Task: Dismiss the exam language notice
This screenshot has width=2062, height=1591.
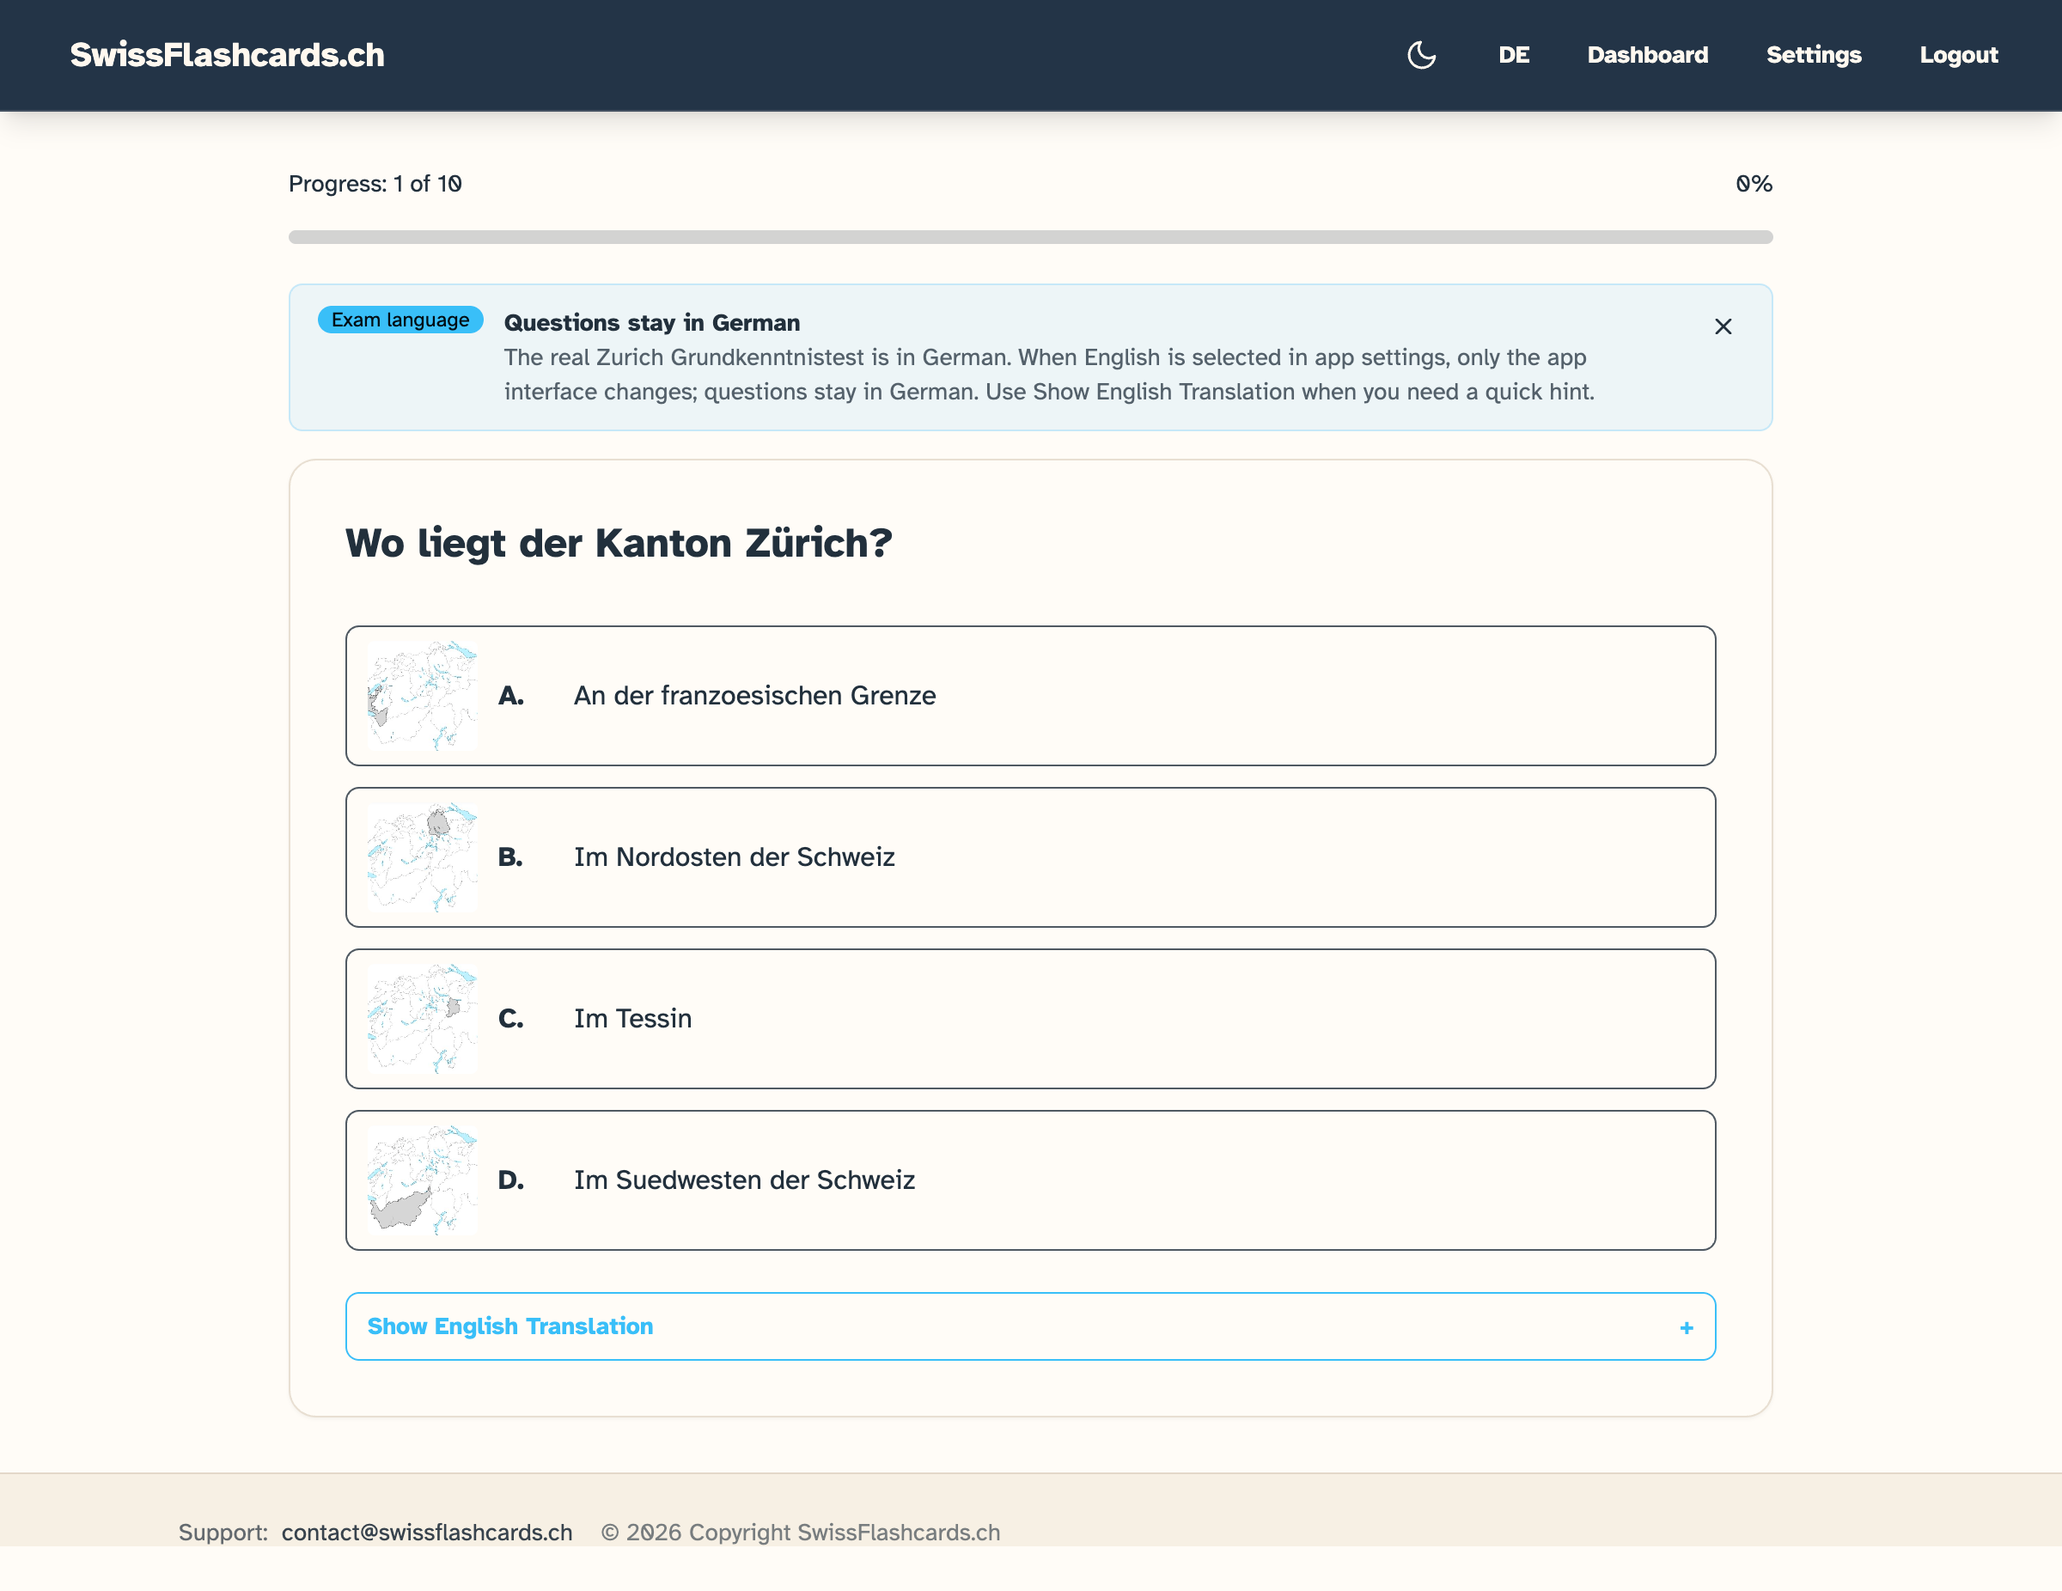Action: coord(1723,326)
